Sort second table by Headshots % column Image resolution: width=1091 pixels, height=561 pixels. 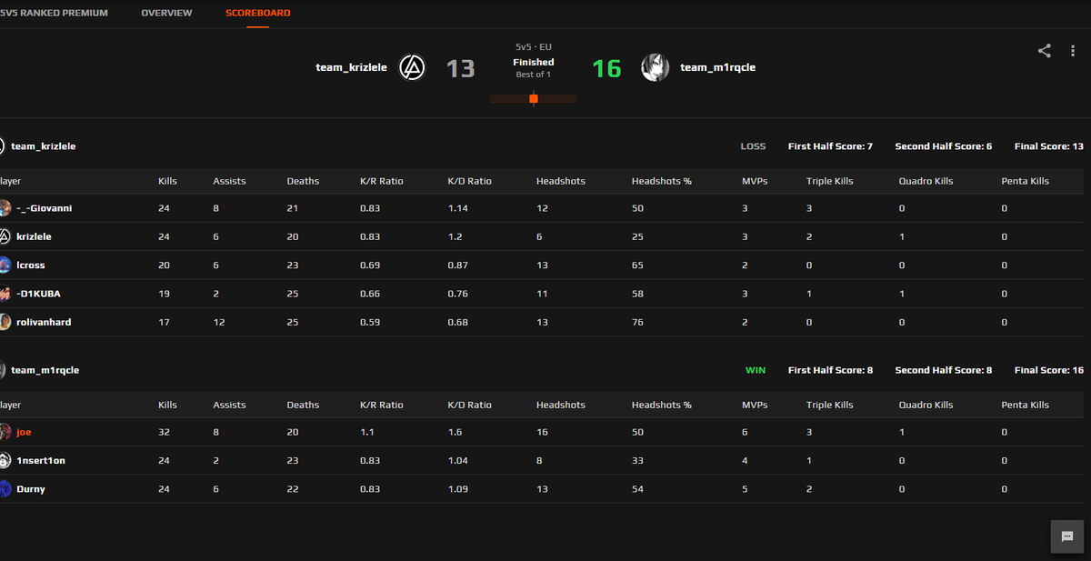[x=662, y=405]
